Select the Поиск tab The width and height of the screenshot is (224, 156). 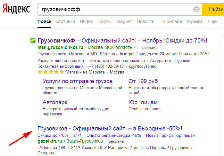tap(45, 21)
